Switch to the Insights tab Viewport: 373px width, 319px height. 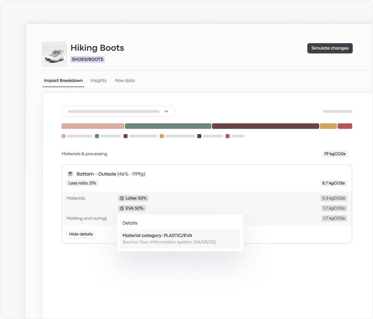[x=98, y=81]
